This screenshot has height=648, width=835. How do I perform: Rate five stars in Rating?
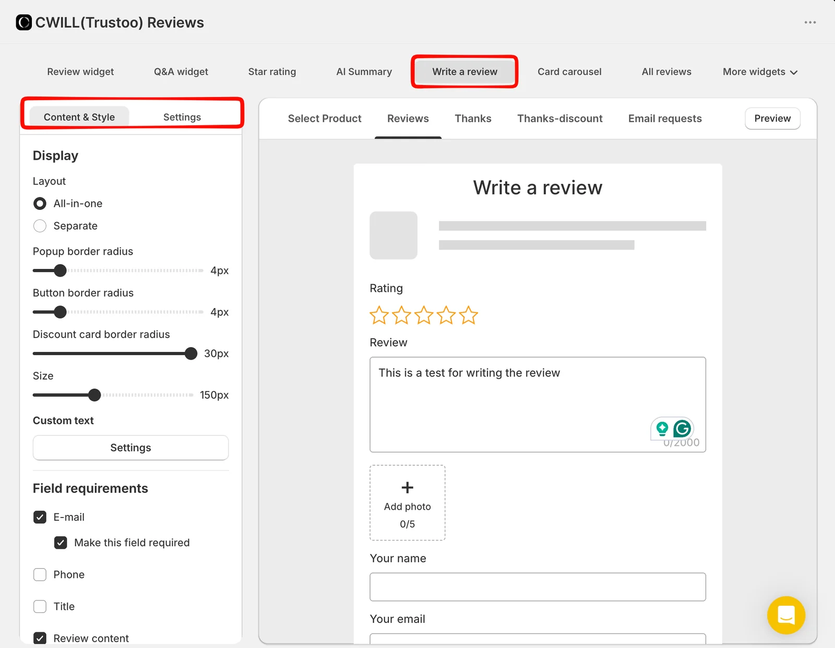469,315
